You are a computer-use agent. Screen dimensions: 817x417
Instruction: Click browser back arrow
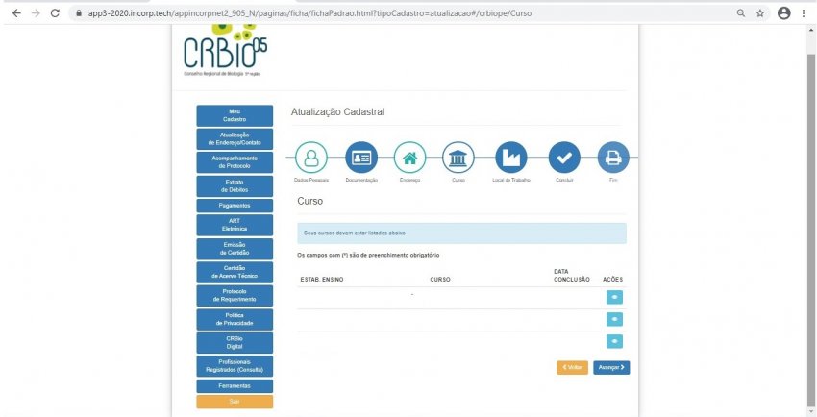pyautogui.click(x=16, y=13)
